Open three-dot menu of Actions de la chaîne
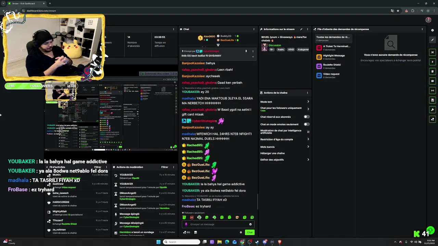The width and height of the screenshot is (438, 246). coord(307,93)
